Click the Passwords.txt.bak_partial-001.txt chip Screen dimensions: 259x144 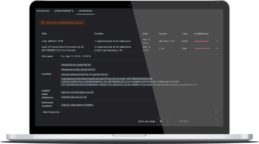click(78, 70)
